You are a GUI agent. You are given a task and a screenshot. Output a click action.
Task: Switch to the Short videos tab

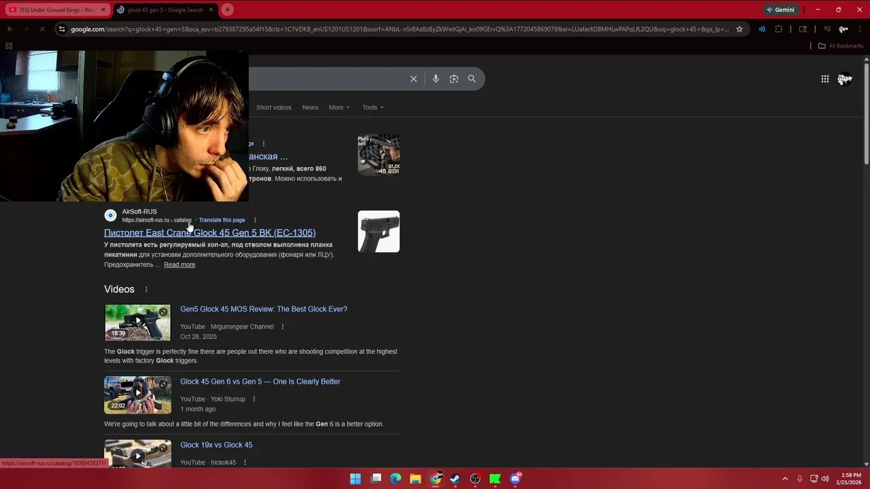pos(273,107)
